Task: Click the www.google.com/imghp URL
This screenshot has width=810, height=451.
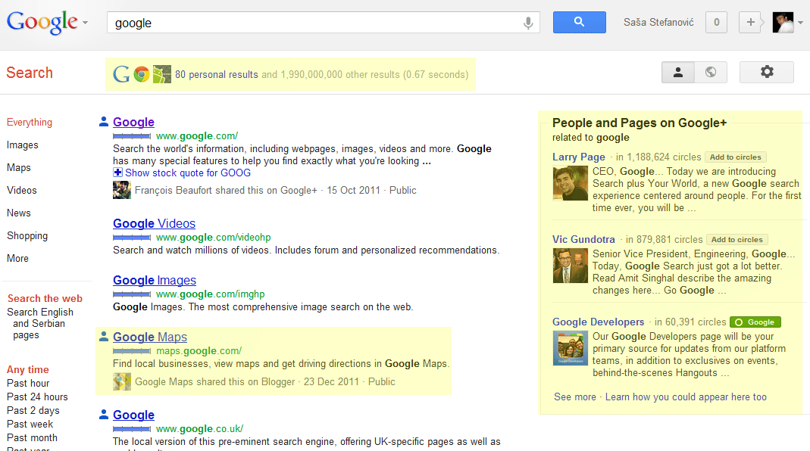Action: point(210,294)
